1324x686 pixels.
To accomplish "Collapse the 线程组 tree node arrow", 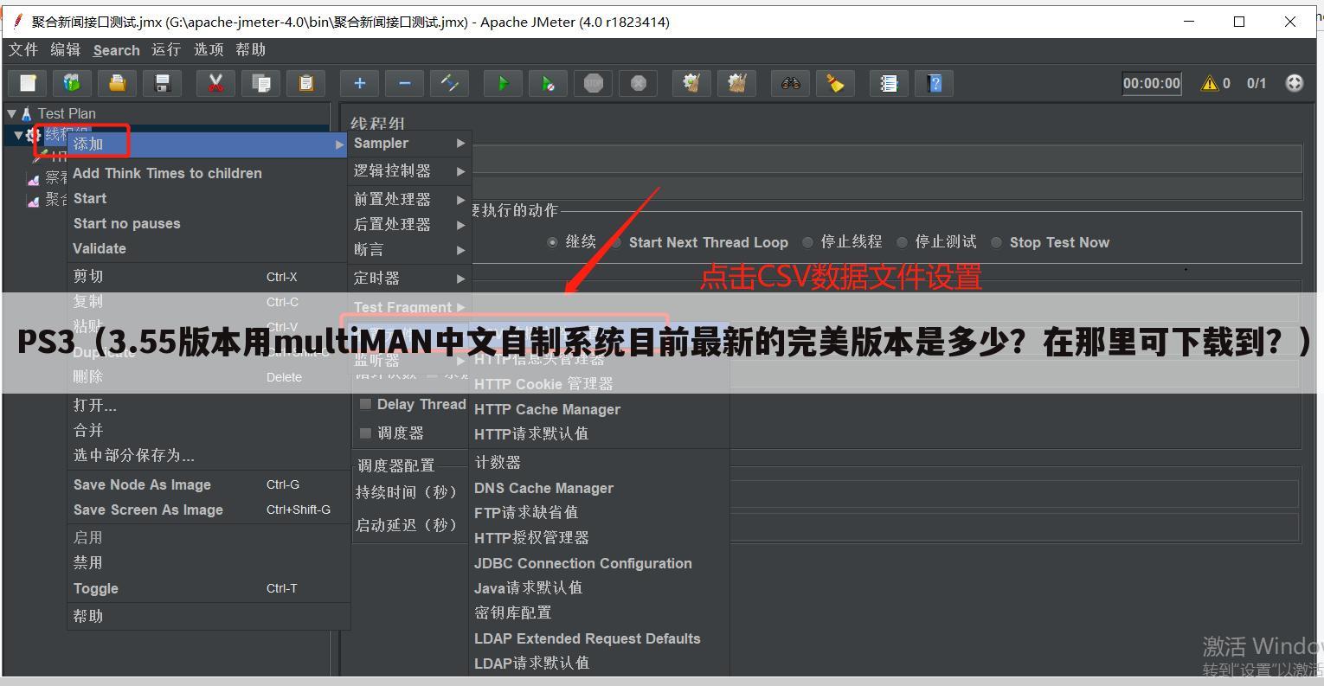I will 18,135.
